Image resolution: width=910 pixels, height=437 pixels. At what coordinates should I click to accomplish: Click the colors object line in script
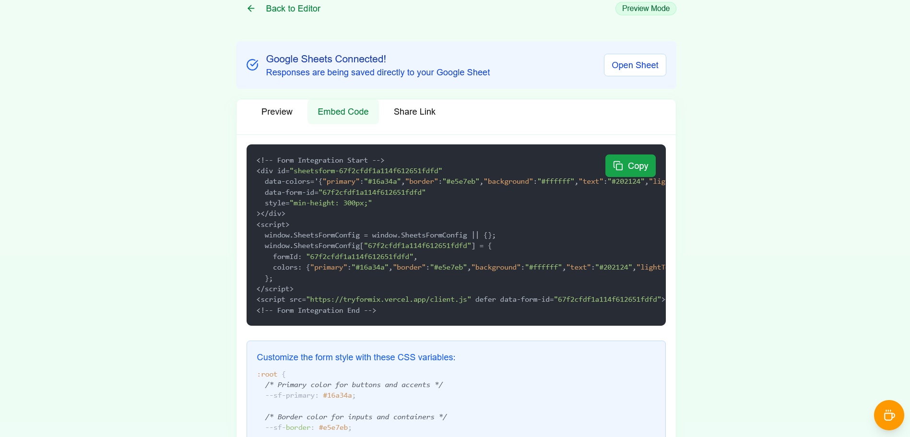click(x=469, y=267)
